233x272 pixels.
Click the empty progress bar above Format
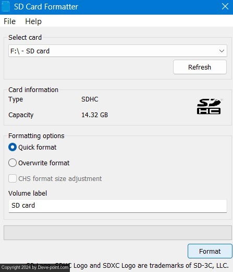pyautogui.click(x=118, y=233)
